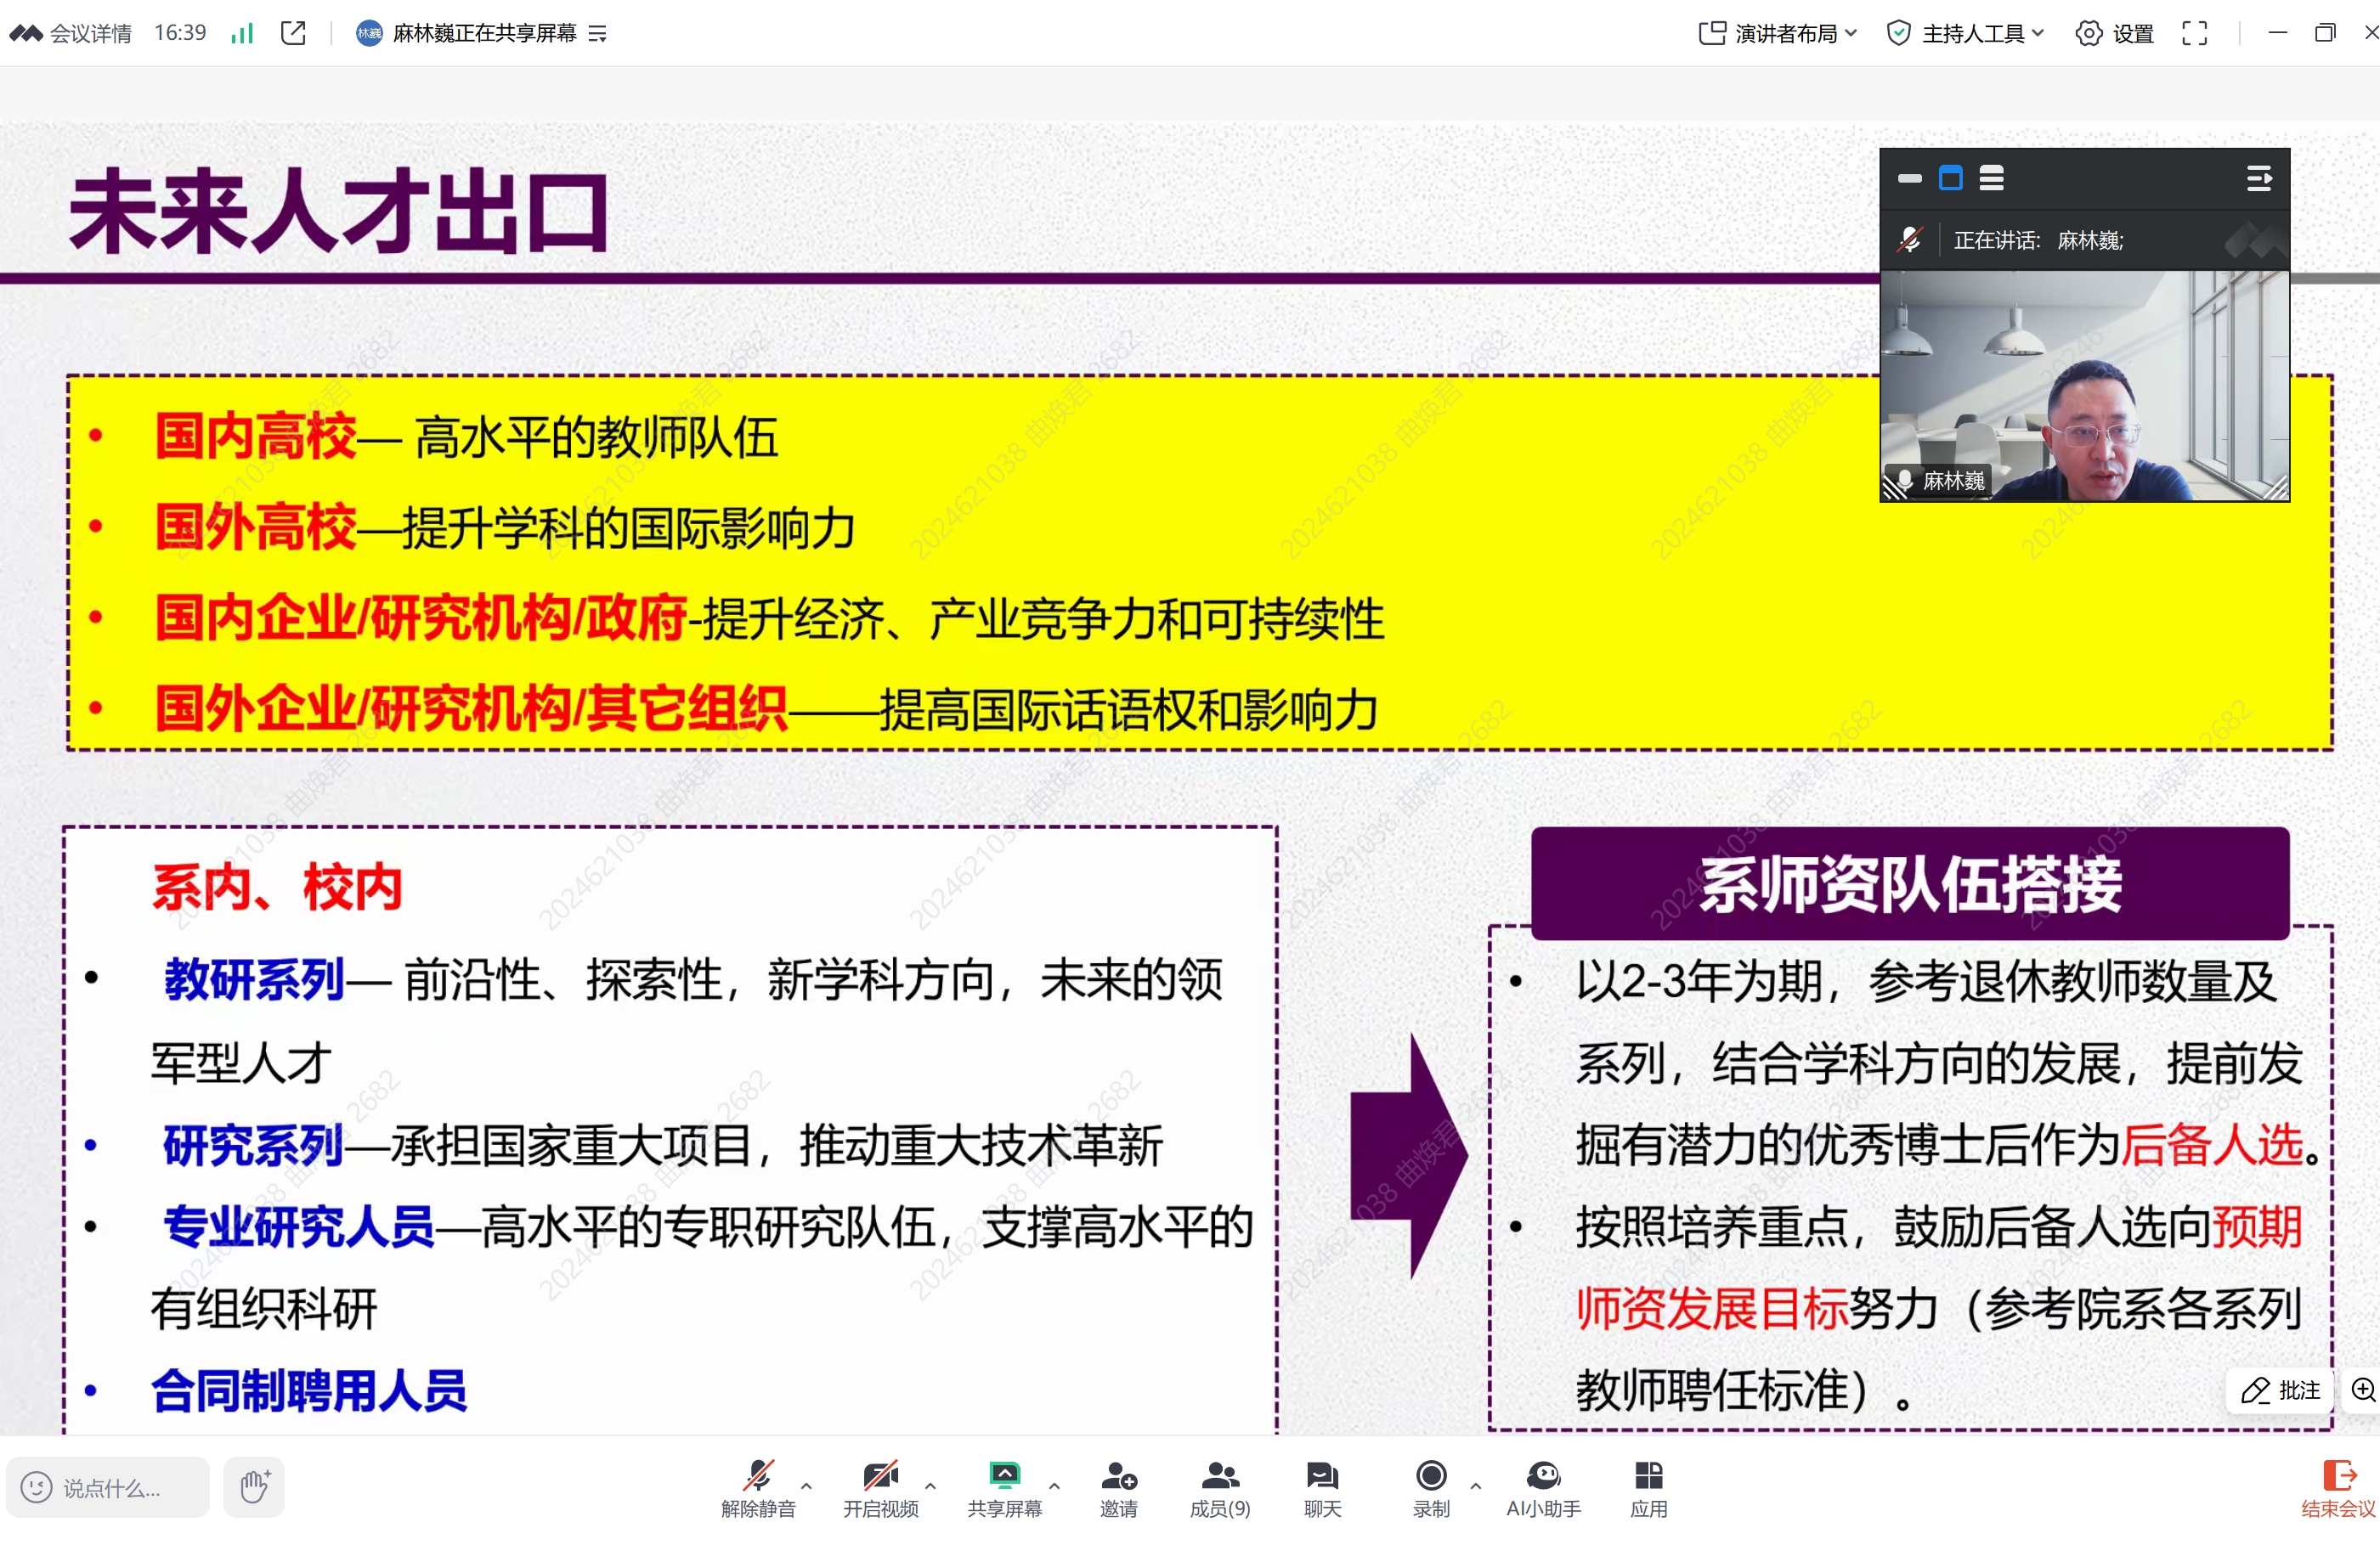Screen dimensions: 2380x1545
Task: Click 共享屏幕 share screen
Action: (1005, 1488)
